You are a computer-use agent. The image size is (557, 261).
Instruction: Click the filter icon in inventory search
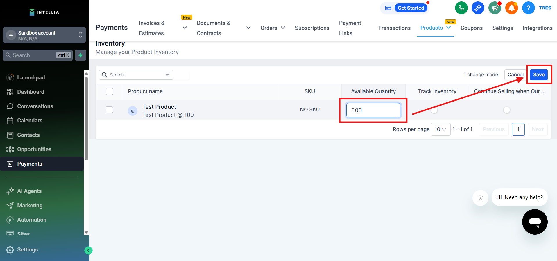pos(167,75)
